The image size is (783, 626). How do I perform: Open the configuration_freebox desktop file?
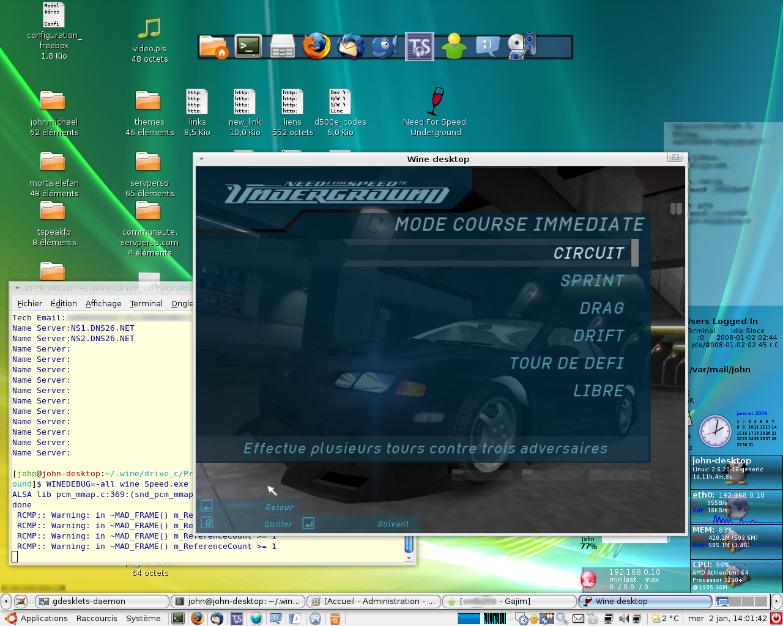tap(54, 31)
